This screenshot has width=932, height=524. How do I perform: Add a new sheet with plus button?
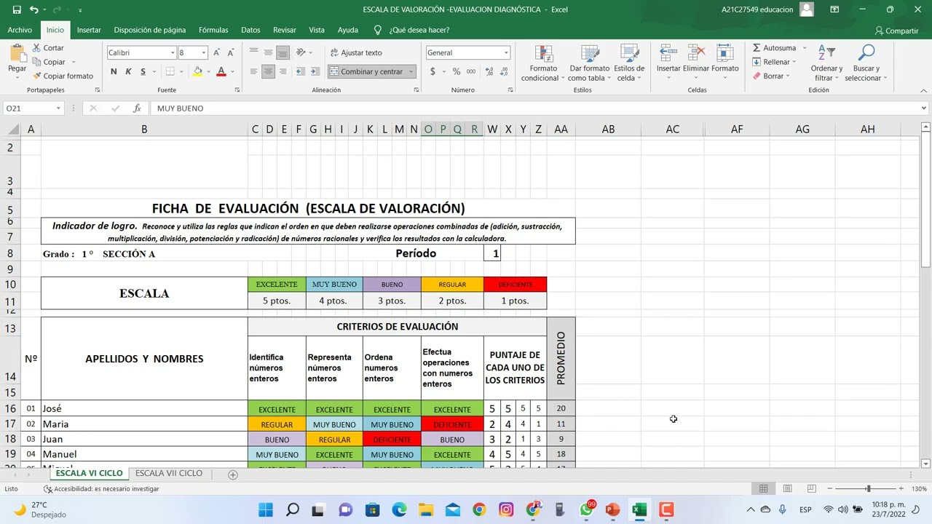coord(233,475)
